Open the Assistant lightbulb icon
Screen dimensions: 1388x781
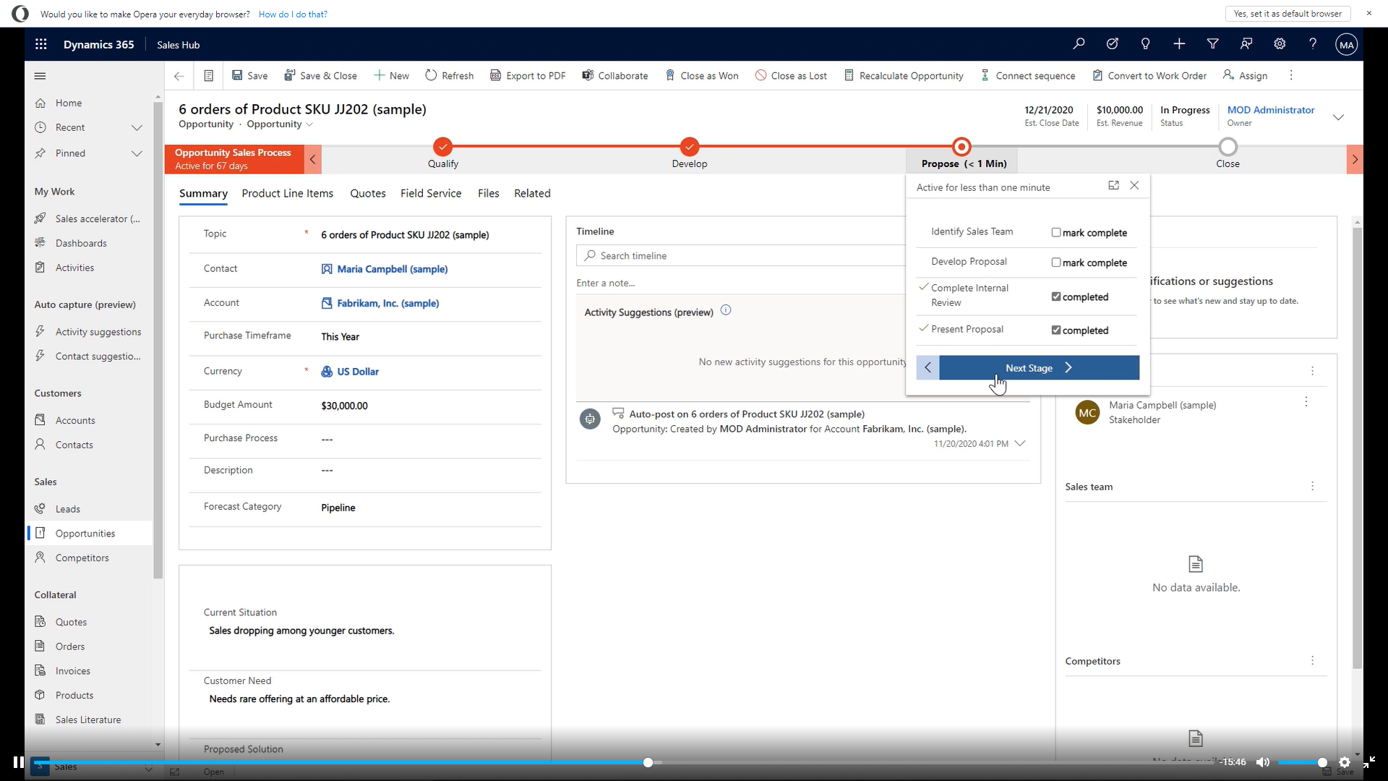1145,44
